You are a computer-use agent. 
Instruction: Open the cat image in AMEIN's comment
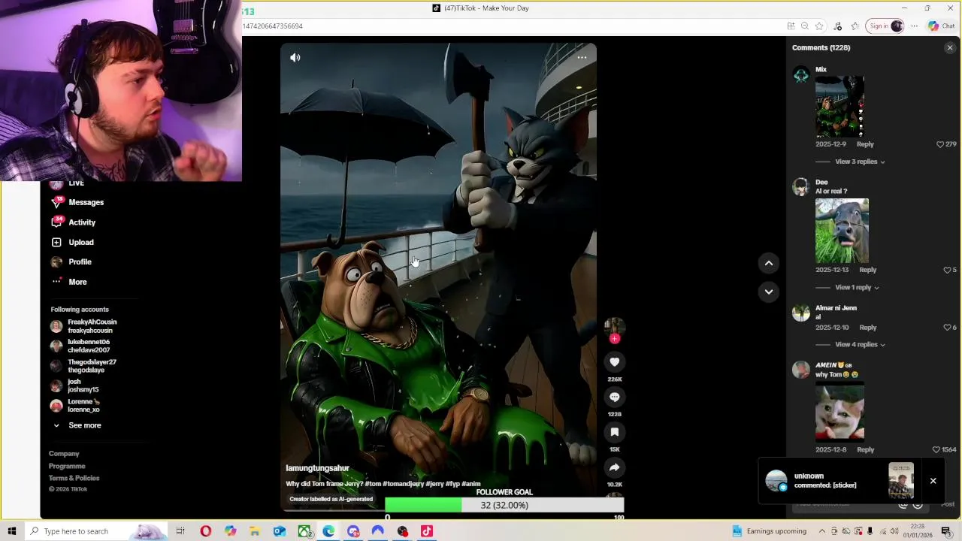(839, 411)
